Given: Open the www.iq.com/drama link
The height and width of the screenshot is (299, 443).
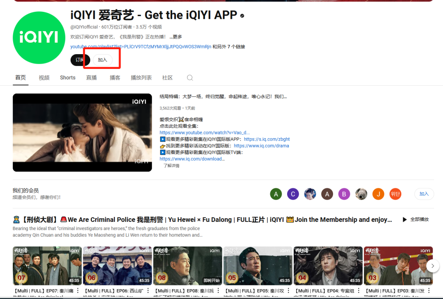Looking at the screenshot, I should [x=261, y=146].
